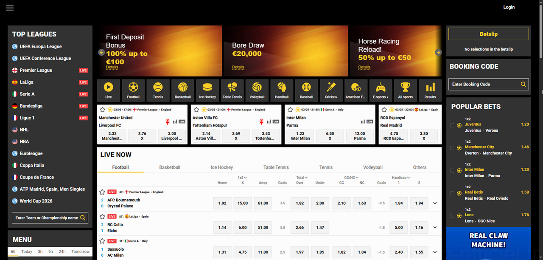This screenshot has width=543, height=260.
Task: Switch to the Tennis live tab
Action: click(x=326, y=167)
